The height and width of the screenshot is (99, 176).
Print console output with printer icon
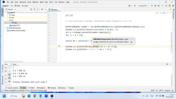point(9,81)
